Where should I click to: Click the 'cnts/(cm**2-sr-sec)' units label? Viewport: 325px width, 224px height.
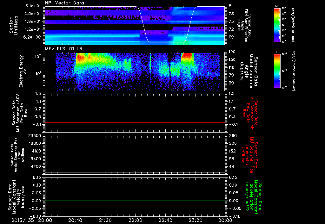[293, 25]
